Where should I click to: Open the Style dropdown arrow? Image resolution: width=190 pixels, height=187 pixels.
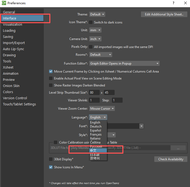[114, 135]
